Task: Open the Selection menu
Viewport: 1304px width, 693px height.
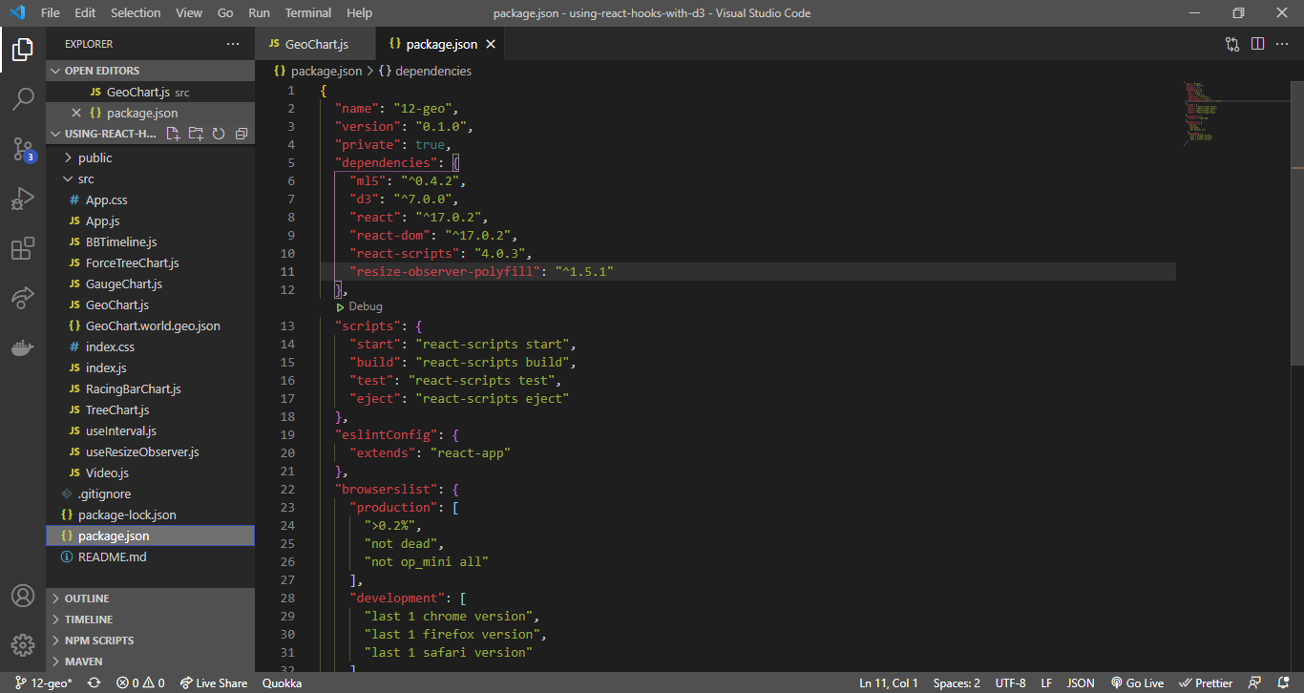Action: point(136,13)
